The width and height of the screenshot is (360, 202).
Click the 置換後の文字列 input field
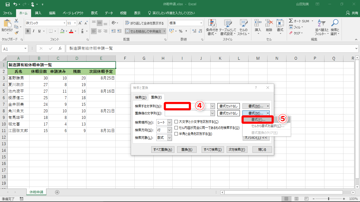click(187, 113)
